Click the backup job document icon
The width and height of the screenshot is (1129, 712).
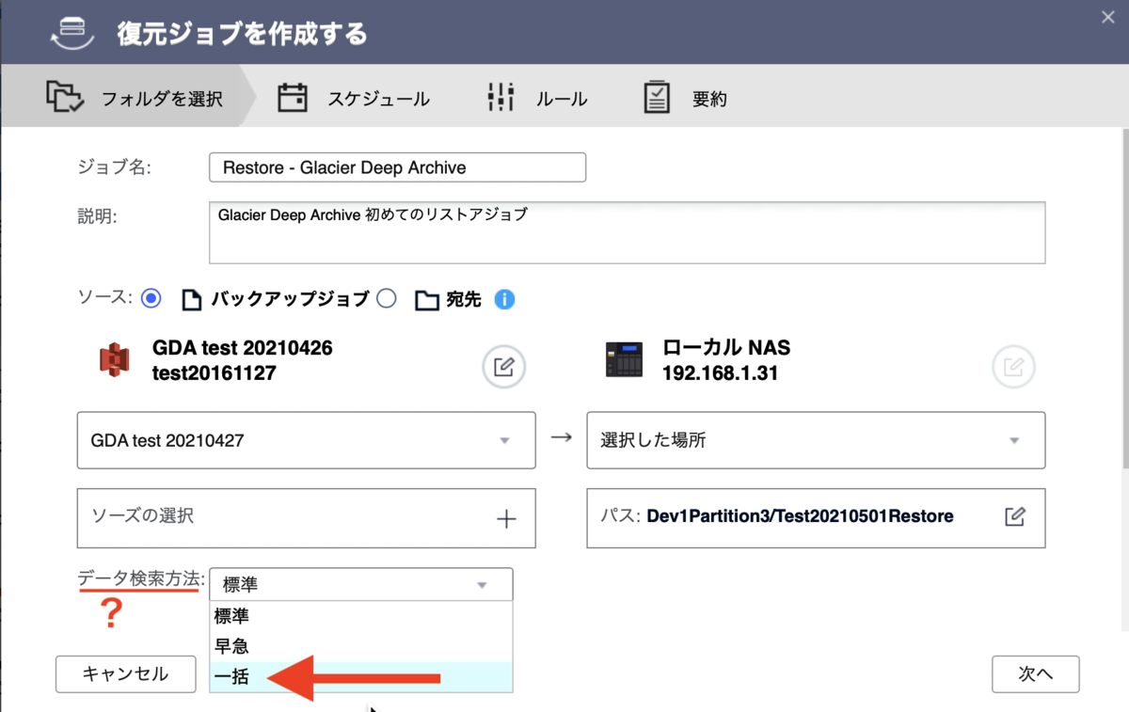coord(192,300)
